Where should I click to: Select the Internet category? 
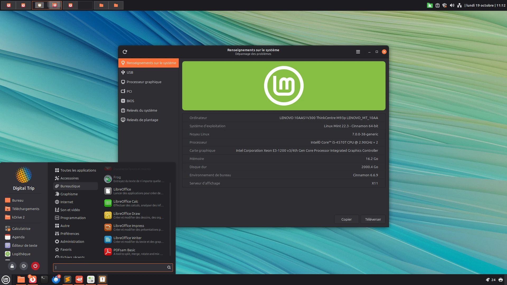pyautogui.click(x=76, y=202)
